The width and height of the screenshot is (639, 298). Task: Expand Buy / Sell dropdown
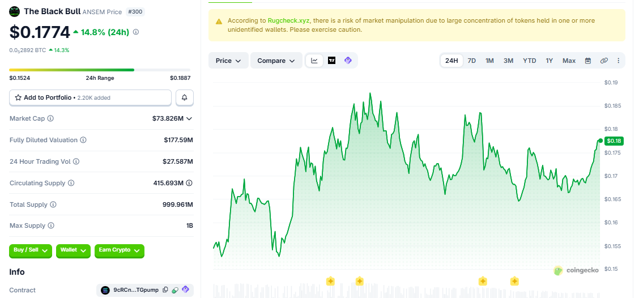click(31, 251)
